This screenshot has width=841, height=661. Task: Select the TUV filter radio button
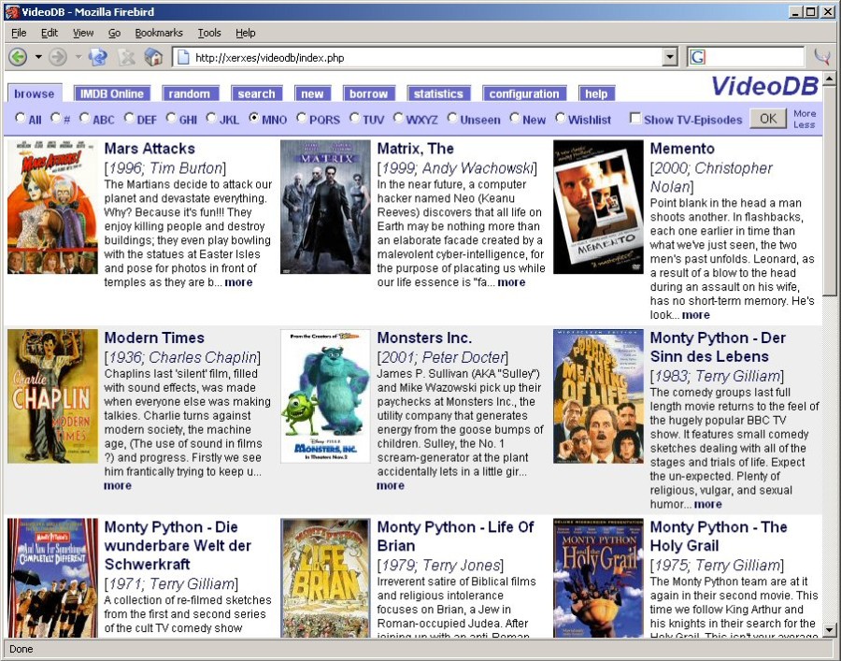coord(354,118)
